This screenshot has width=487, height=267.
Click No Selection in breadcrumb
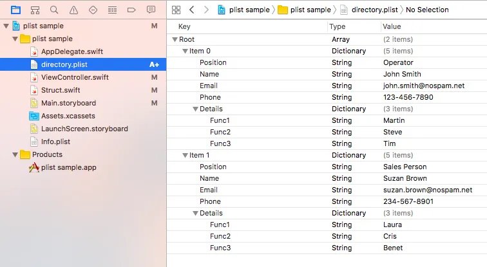click(427, 10)
